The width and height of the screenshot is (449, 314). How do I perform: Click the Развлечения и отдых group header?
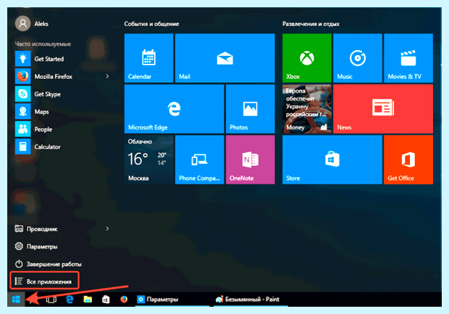311,24
